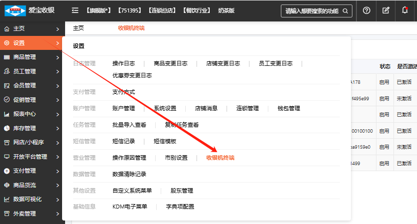Switch to the 主页 tab
417x224 pixels.
[x=79, y=28]
